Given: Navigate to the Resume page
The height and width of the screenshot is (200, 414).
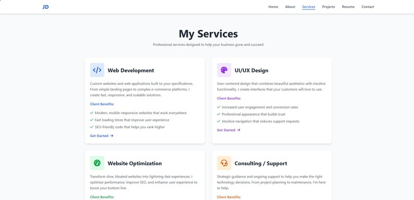Looking at the screenshot, I should pos(348,7).
